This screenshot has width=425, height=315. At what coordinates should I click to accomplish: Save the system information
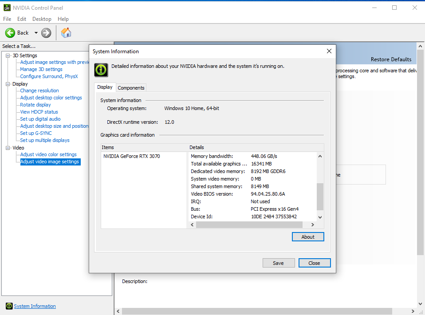coord(279,263)
